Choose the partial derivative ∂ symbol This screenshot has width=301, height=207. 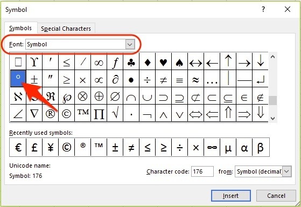pos(115,78)
